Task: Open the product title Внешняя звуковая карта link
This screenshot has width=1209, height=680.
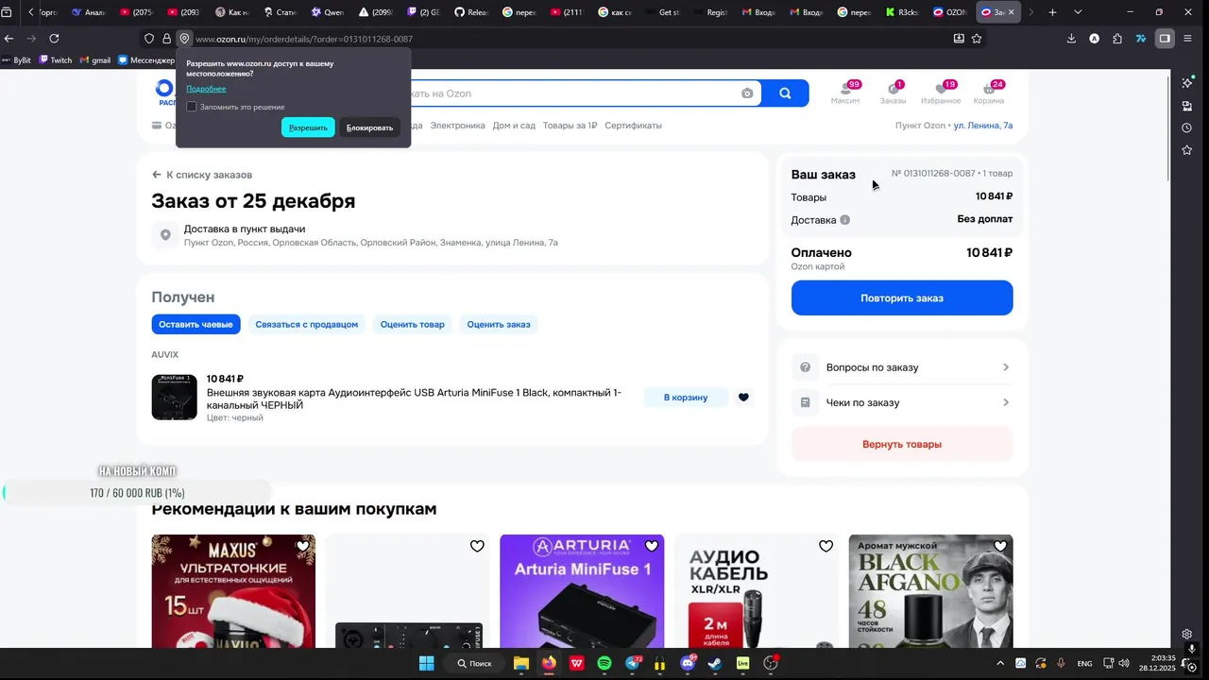Action: pos(414,399)
